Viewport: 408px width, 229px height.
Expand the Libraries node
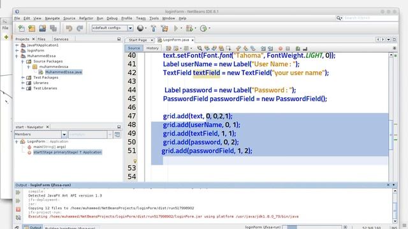tap(23, 83)
